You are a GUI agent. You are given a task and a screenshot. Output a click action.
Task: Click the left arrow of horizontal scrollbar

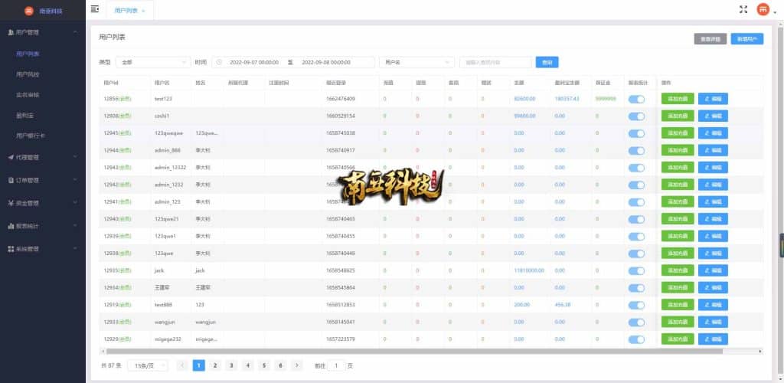(x=102, y=352)
